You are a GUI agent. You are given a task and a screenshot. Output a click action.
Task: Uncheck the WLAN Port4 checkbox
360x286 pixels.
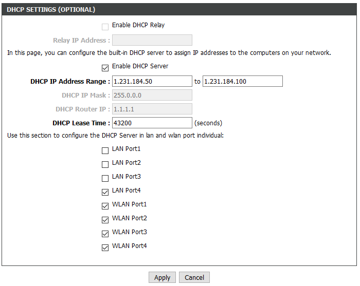[x=105, y=247]
